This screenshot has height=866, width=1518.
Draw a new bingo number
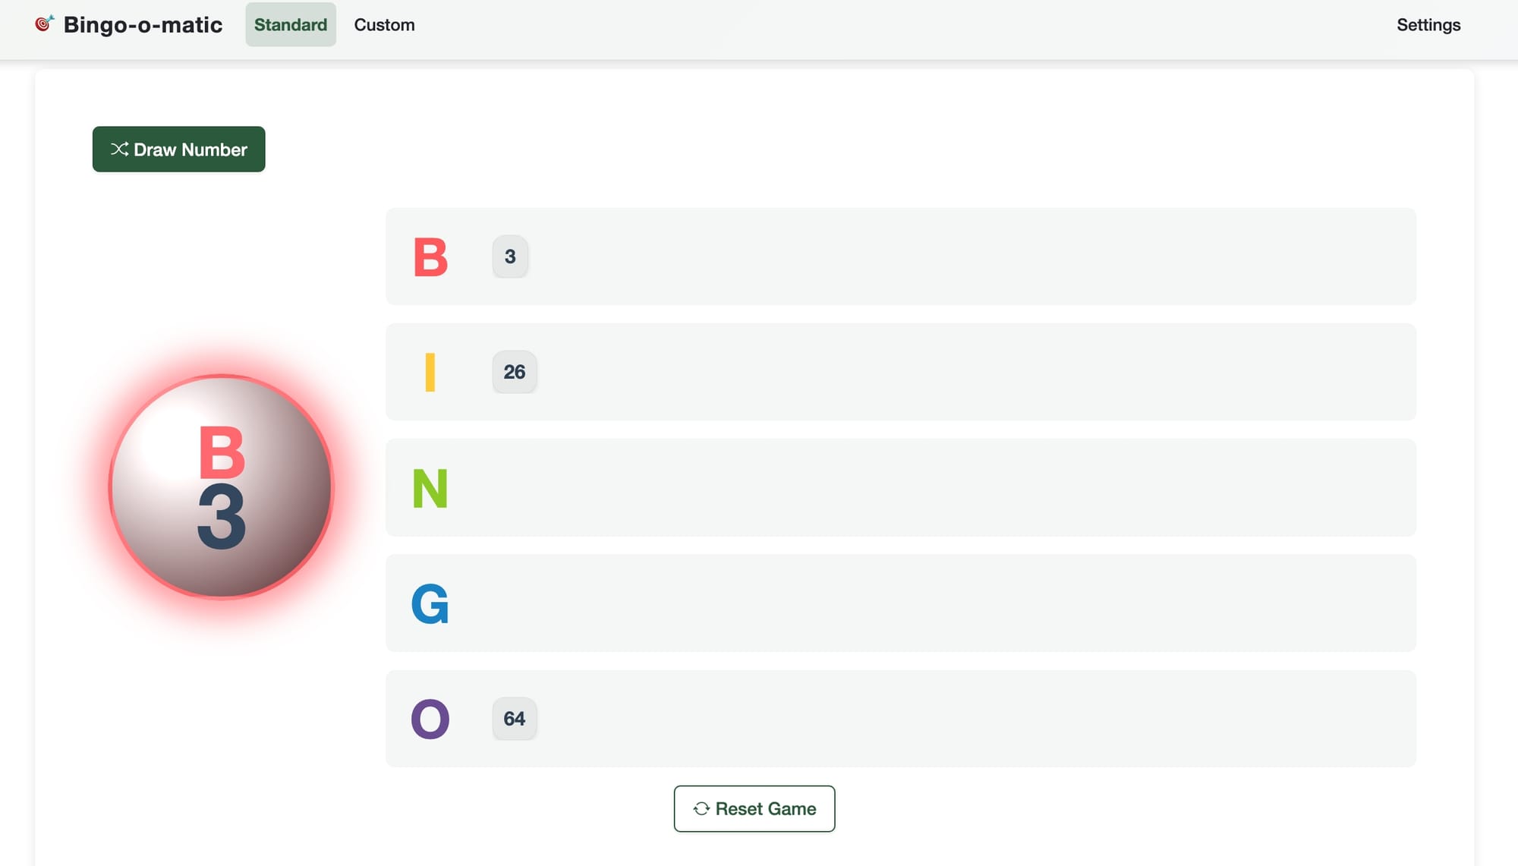click(x=179, y=149)
